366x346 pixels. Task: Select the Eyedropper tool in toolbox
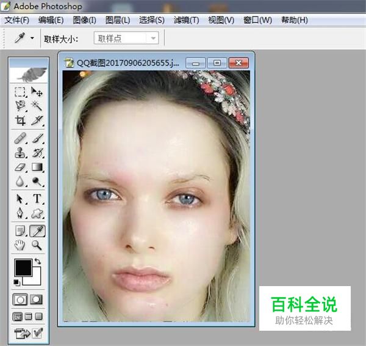tap(37, 231)
